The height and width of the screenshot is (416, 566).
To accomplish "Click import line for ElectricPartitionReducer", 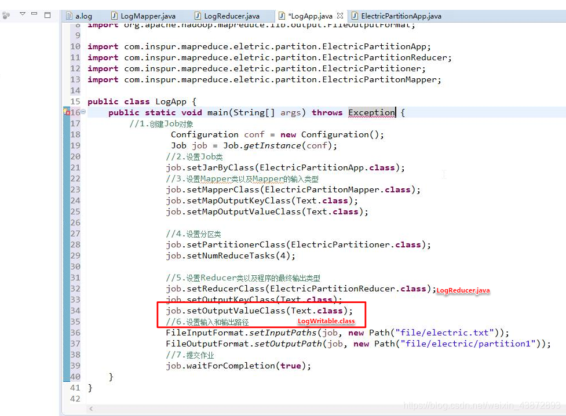I will (x=269, y=57).
